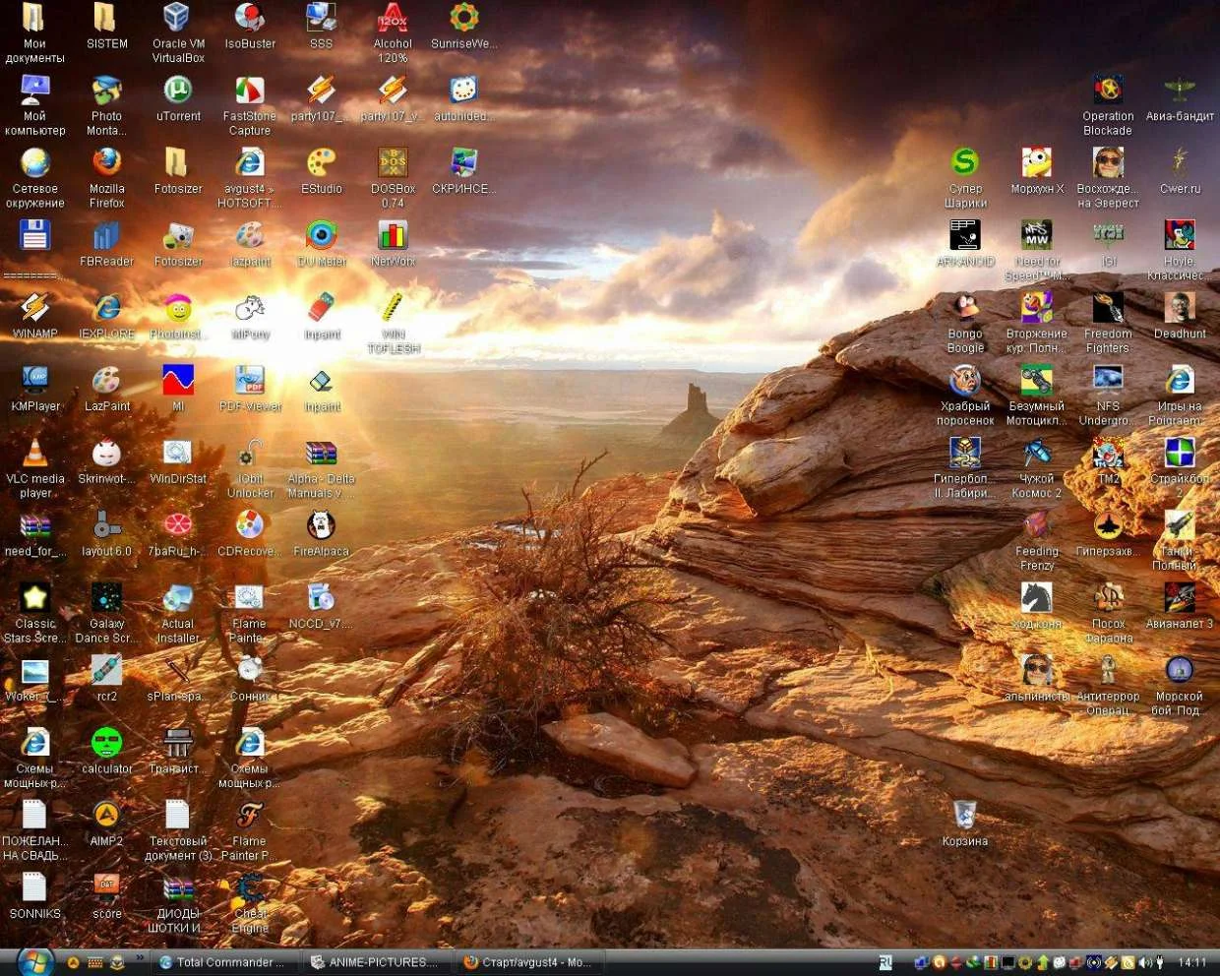Open VLC media player shortcut

35,468
